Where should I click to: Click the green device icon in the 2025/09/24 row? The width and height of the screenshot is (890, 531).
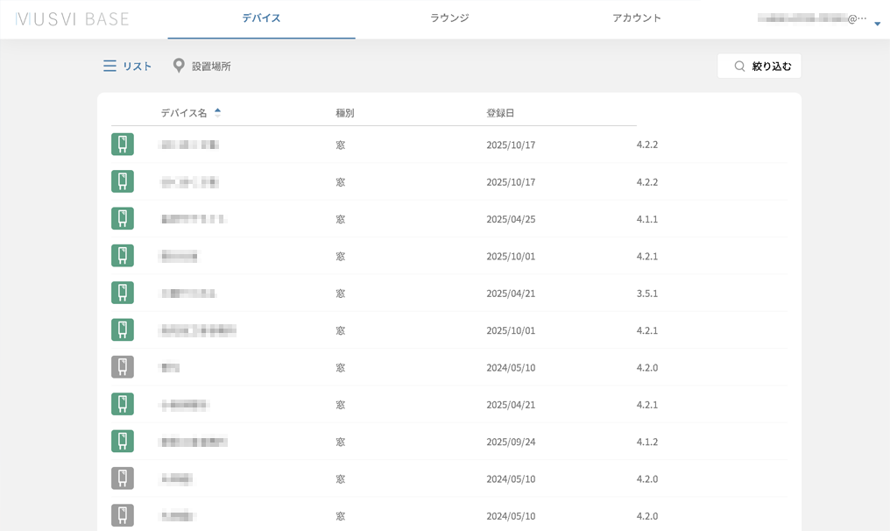(x=123, y=442)
